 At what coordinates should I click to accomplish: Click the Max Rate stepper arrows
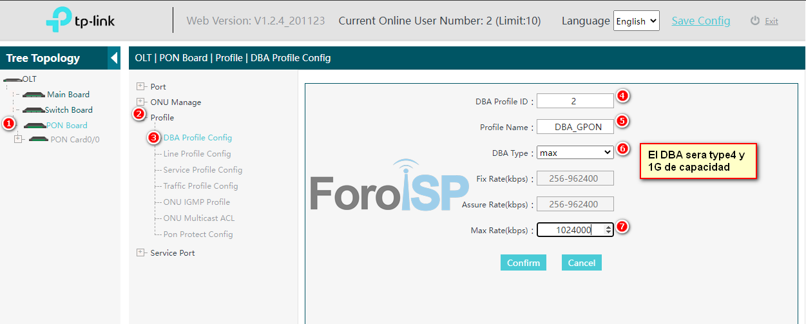[608, 230]
